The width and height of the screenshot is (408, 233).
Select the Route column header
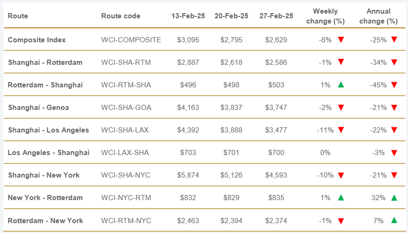18,16
